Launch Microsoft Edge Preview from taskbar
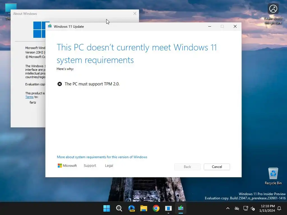 (x=131, y=208)
